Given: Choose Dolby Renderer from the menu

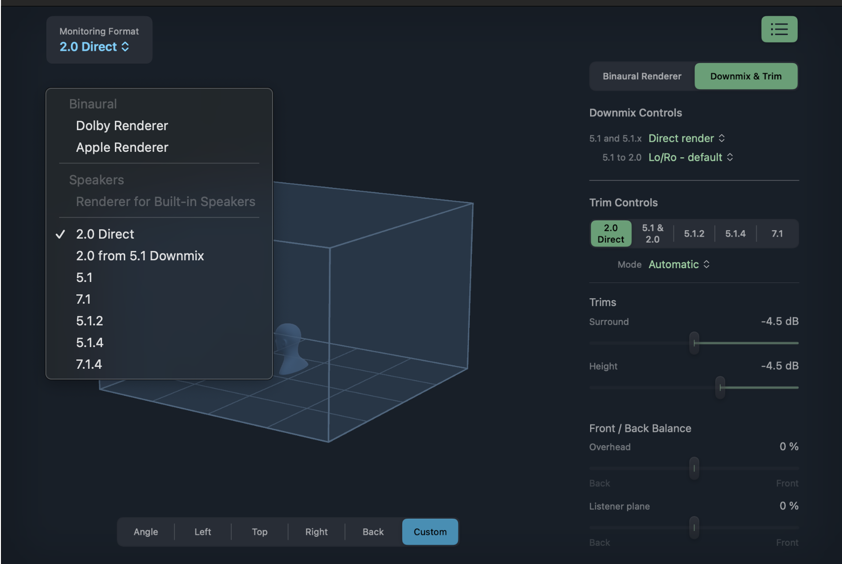Looking at the screenshot, I should click(122, 126).
